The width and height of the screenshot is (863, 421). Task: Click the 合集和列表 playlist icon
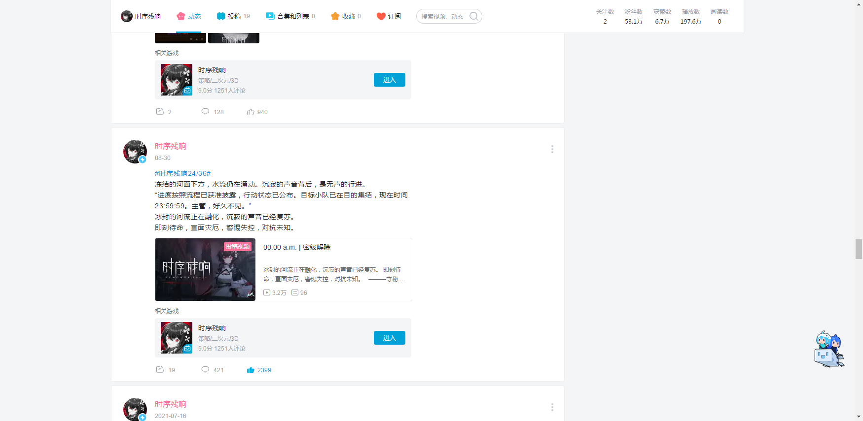[270, 16]
